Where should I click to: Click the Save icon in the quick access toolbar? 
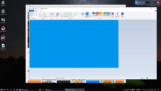coord(33,8)
